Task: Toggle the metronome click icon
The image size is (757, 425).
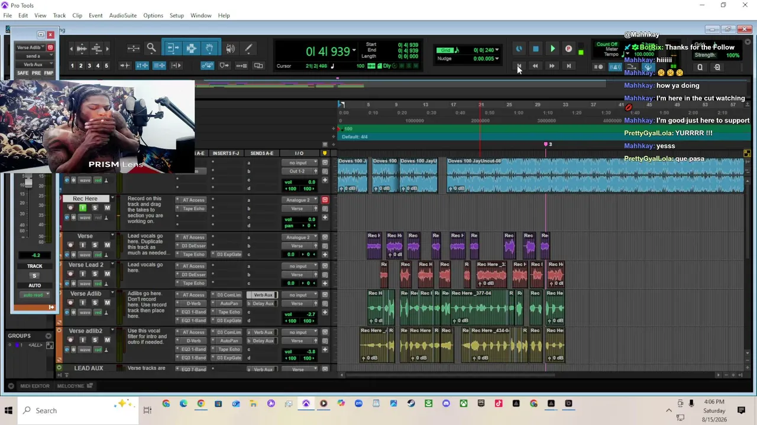Action: pos(616,67)
